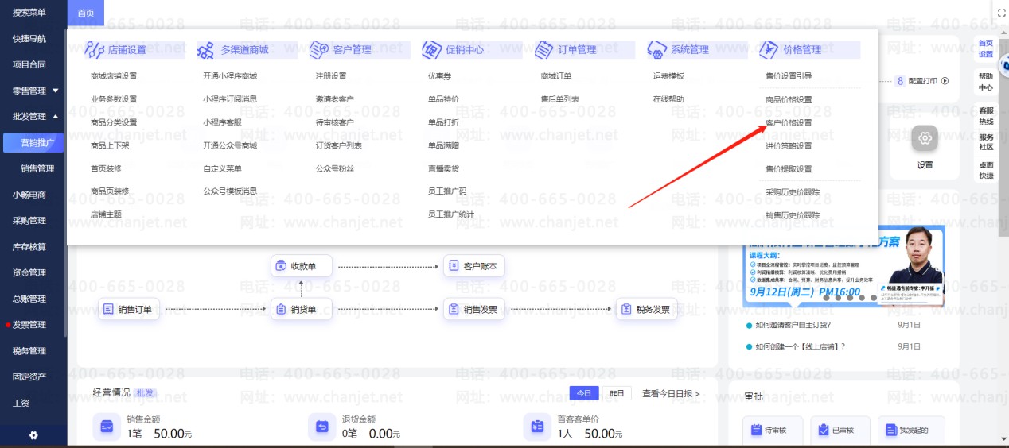Click the course banner thumbnail
This screenshot has height=448, width=1009.
coord(844,266)
